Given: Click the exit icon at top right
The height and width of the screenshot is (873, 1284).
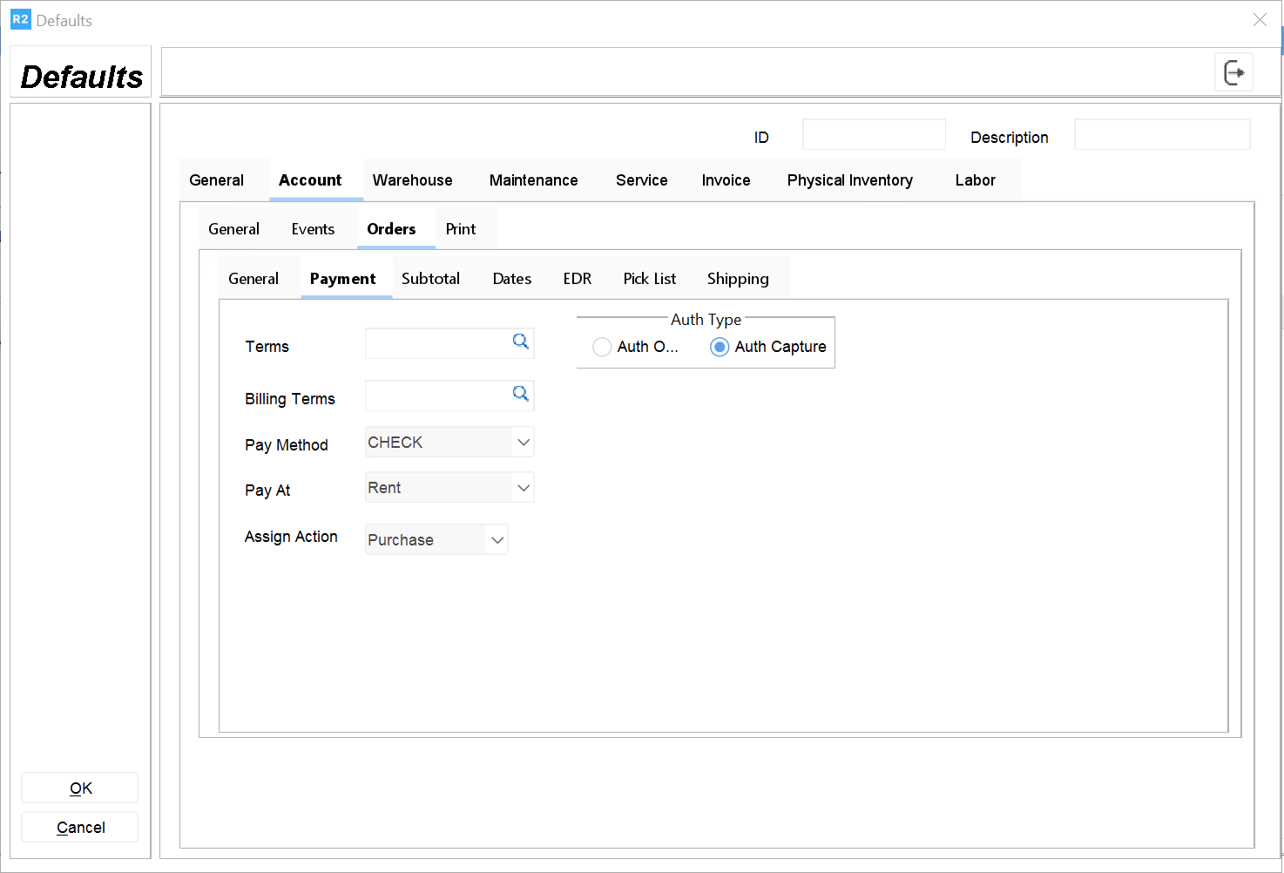Looking at the screenshot, I should tap(1233, 72).
